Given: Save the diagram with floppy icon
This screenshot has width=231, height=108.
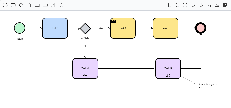Looking at the screenshot, I should tap(225, 5).
